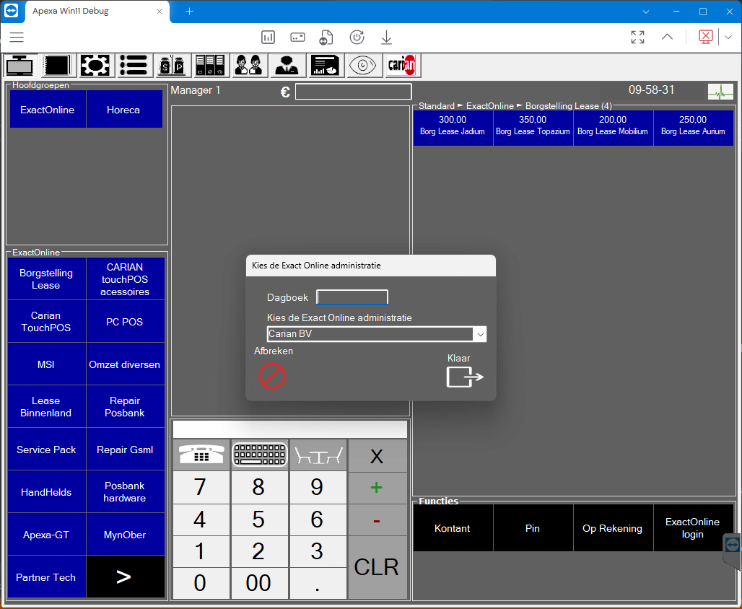Cancel dialog with red Afbreken icon
Viewport: 742px width, 609px height.
click(x=272, y=376)
